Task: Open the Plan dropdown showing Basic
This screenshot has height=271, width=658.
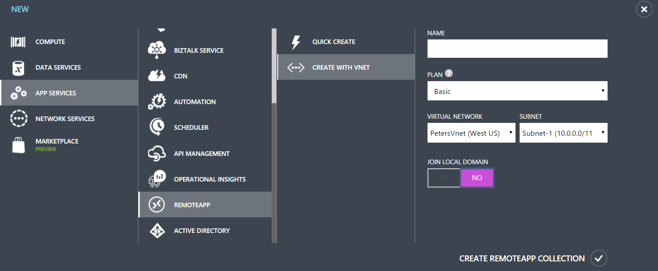Action: (517, 91)
